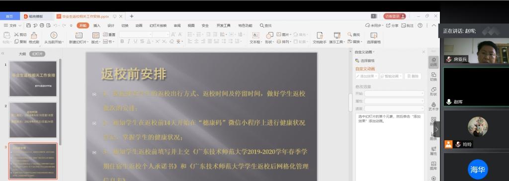The width and height of the screenshot is (509, 181).
Task: Open the 文档助手 document assistant
Action: (x=320, y=35)
